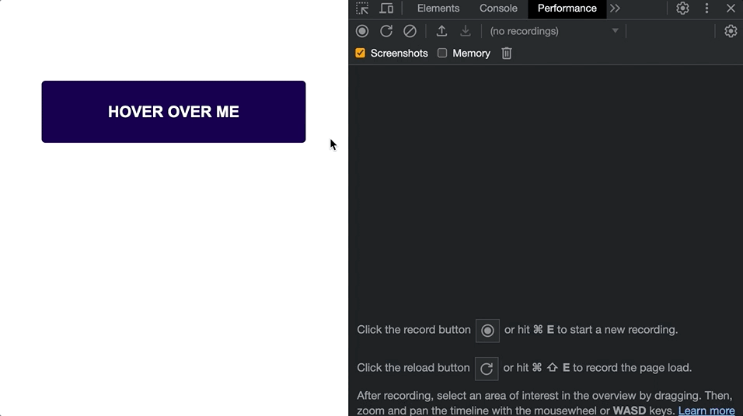Open the (no recordings) dropdown

553,31
